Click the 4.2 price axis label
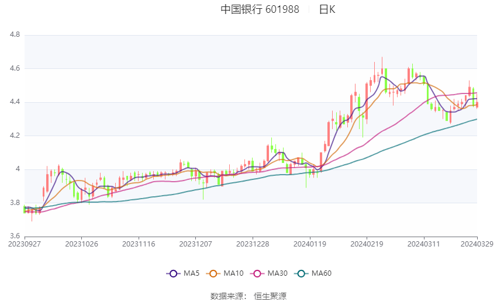 (x=15, y=136)
